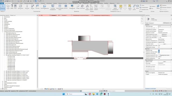Image resolution: width=172 pixels, height=96 pixels.
Task: Start the Stair (Лестница) tool
Action: coord(83,7)
